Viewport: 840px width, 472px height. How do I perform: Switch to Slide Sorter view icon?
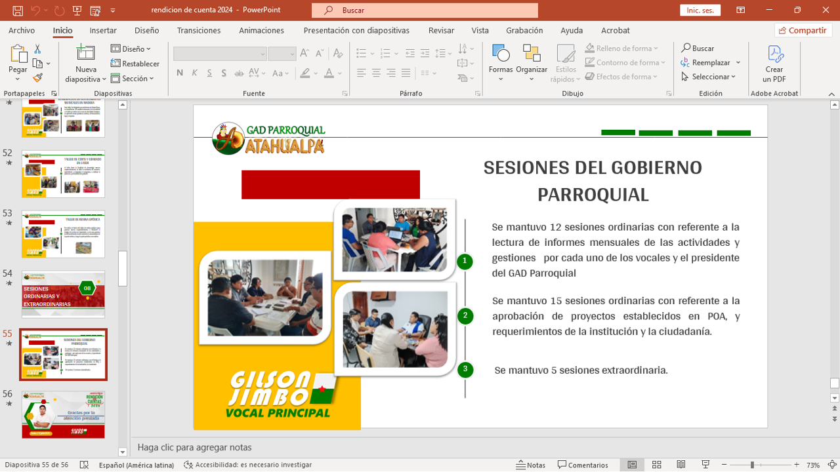pyautogui.click(x=656, y=465)
